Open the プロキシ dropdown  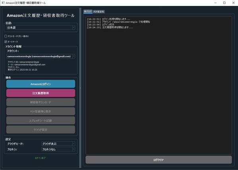[x=58, y=149]
